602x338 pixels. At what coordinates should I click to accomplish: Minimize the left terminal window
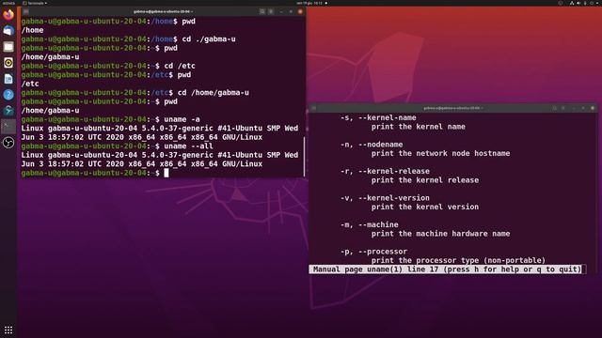281,11
